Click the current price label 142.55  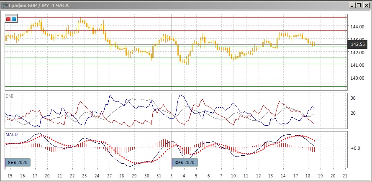tap(357, 44)
